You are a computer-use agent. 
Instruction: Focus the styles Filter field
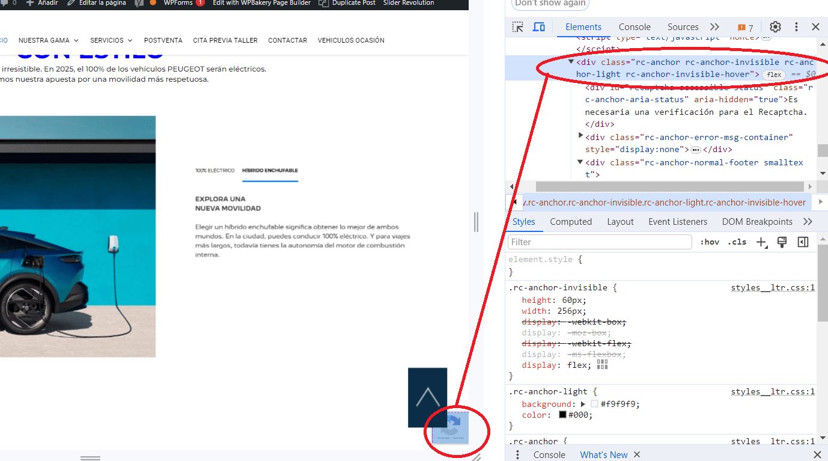[600, 242]
